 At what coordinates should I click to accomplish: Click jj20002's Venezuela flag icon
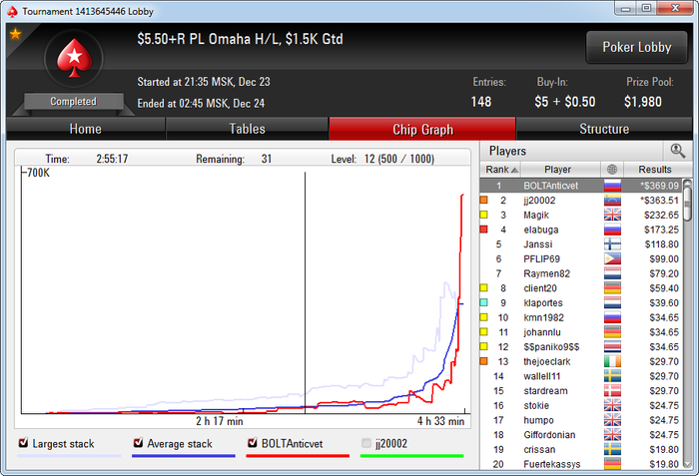tap(612, 201)
